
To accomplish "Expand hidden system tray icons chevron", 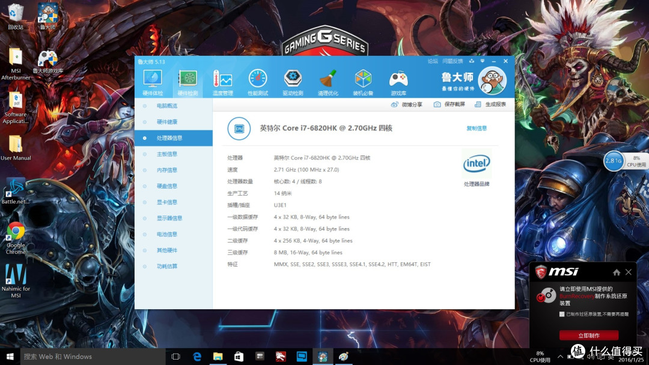I will tap(560, 357).
